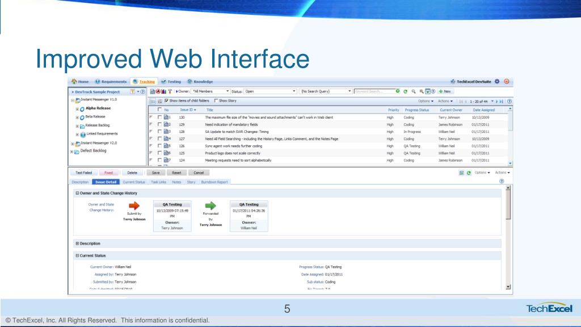The width and height of the screenshot is (581, 327).
Task: Jump to last page of issue list
Action: (x=502, y=101)
